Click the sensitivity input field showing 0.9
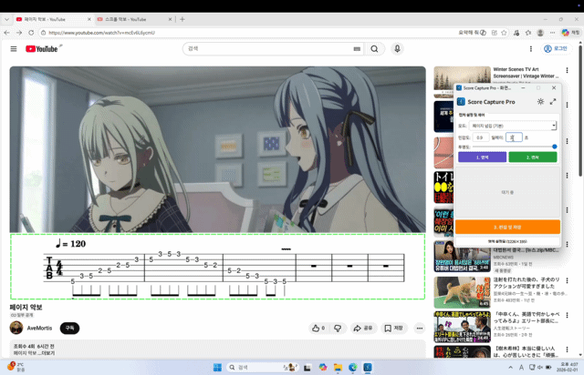 [x=480, y=137]
